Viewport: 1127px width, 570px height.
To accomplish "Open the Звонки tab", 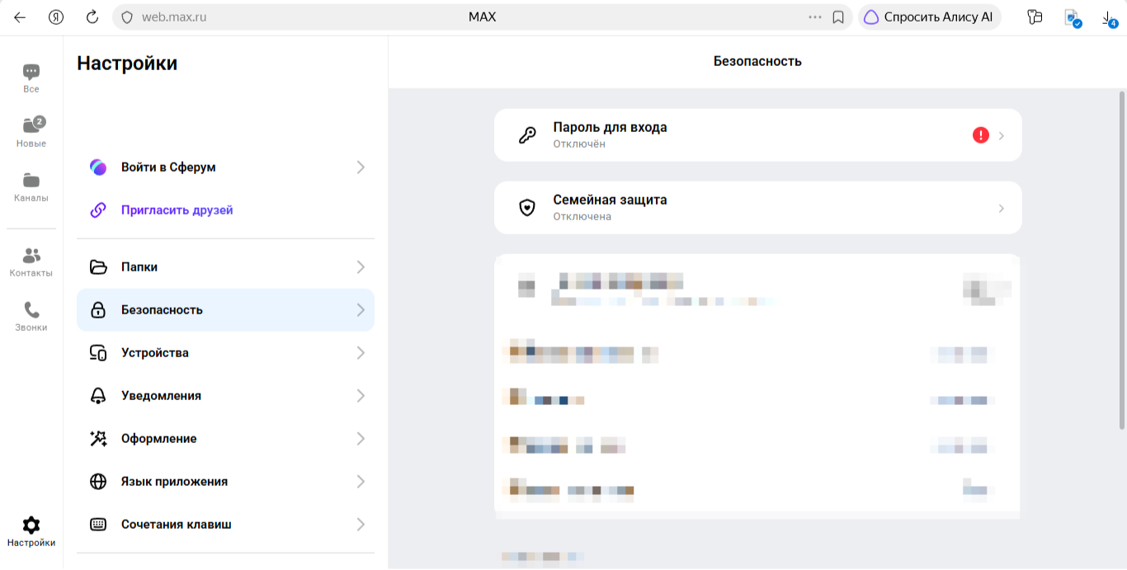I will click(31, 317).
